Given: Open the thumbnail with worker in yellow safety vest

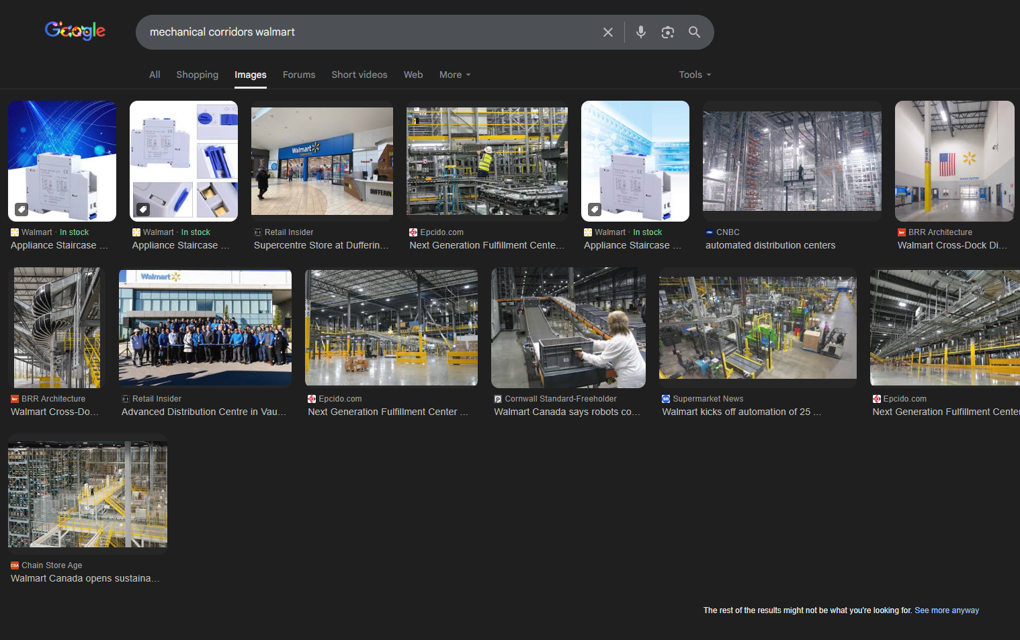Looking at the screenshot, I should point(487,161).
